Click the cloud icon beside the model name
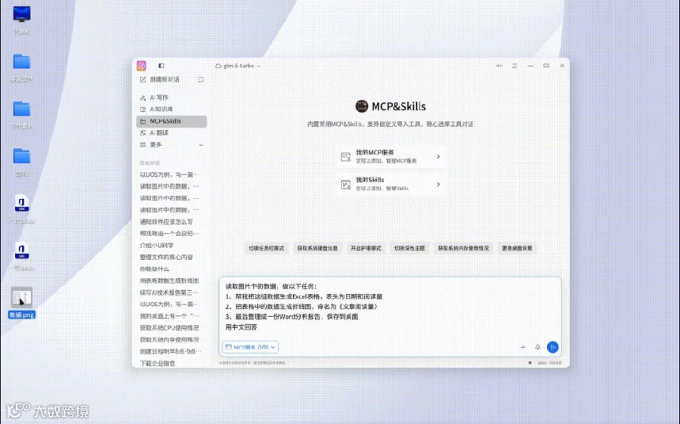The height and width of the screenshot is (424, 680). (218, 66)
